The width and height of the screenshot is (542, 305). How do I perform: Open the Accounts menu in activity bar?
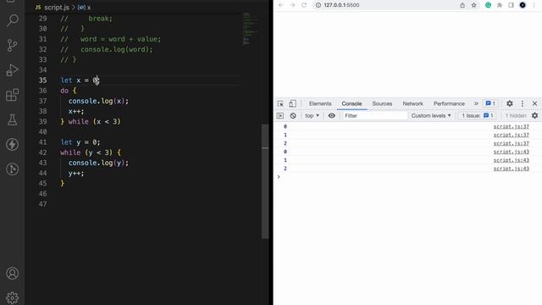[x=13, y=273]
